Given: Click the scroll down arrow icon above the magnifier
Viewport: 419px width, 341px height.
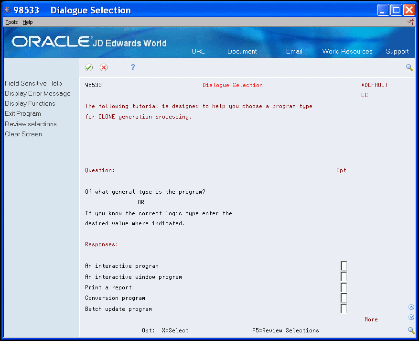Looking at the screenshot, I should coord(411,317).
